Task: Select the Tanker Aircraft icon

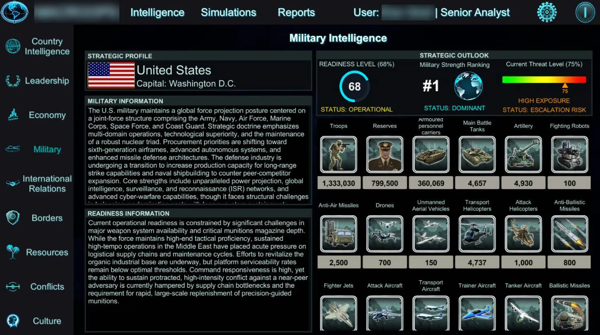Action: [523, 313]
